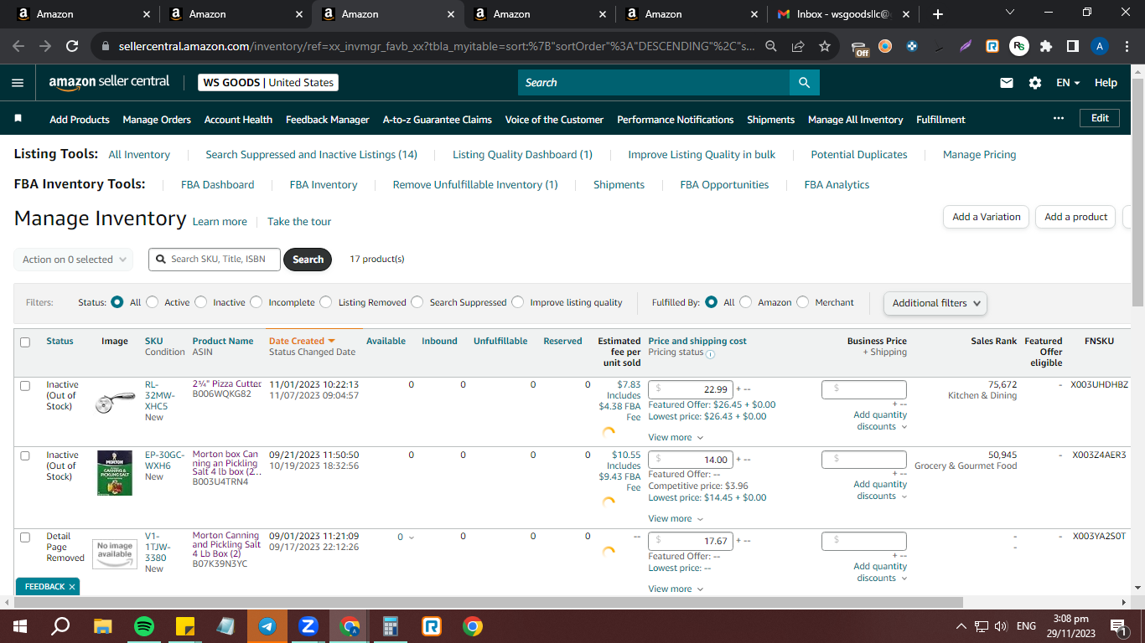Viewport: 1145px width, 643px height.
Task: Check the Pizza Cutter row checkbox
Action: [x=25, y=386]
